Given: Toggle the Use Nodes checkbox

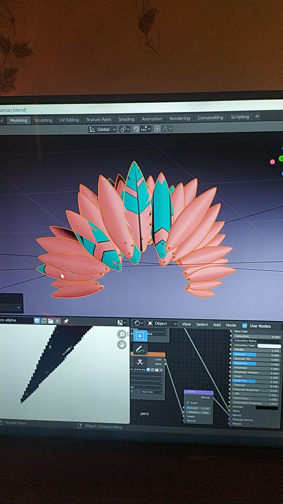Looking at the screenshot, I should (x=245, y=326).
